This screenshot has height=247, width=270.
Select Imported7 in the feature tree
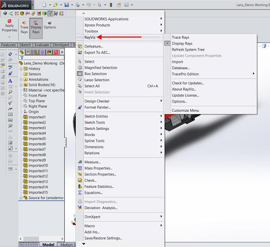pyautogui.click(x=37, y=149)
